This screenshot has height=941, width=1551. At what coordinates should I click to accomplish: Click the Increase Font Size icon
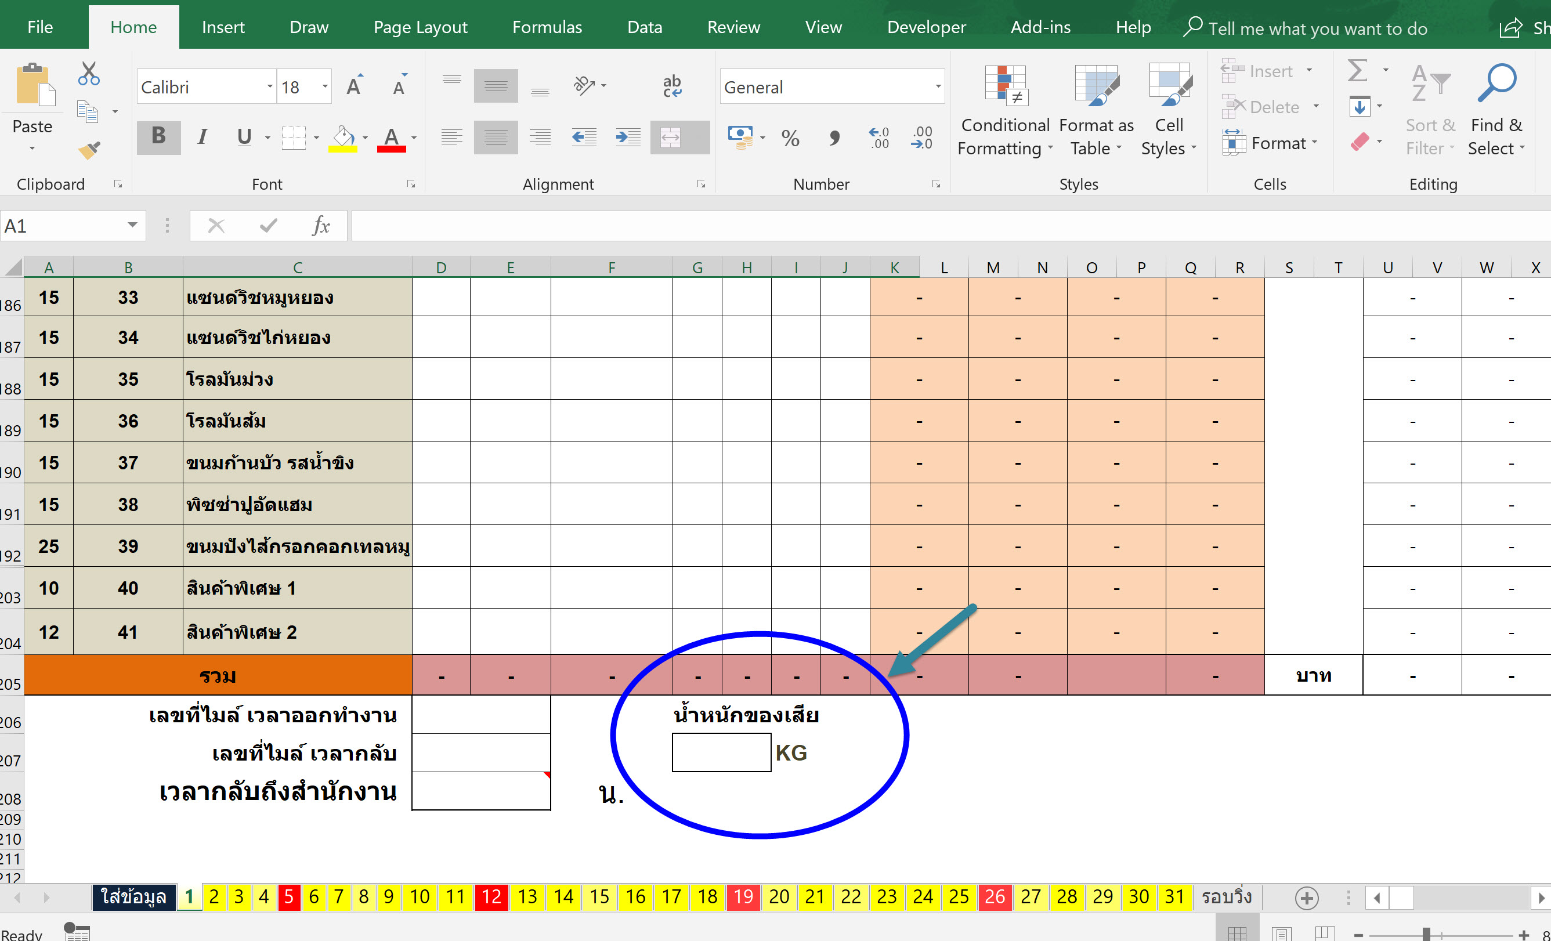pos(355,86)
